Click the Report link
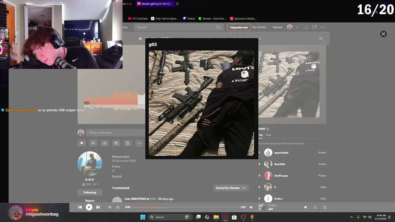The image size is (395, 222). (90, 201)
